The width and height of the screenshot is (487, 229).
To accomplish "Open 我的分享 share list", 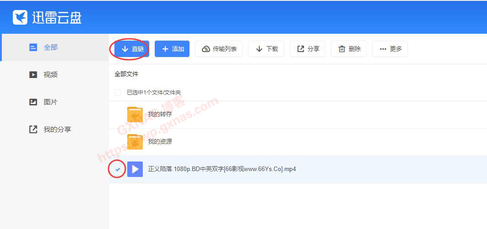I will (x=57, y=130).
